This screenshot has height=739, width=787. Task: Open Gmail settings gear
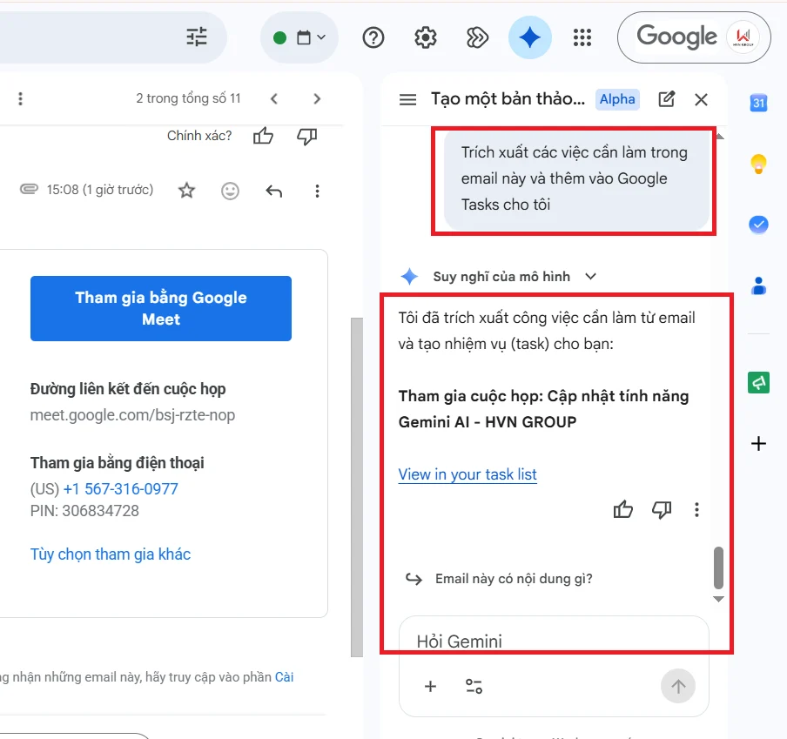pos(425,37)
